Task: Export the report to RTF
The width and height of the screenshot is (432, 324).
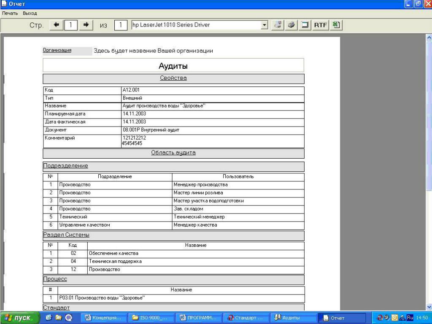Action: coord(321,25)
